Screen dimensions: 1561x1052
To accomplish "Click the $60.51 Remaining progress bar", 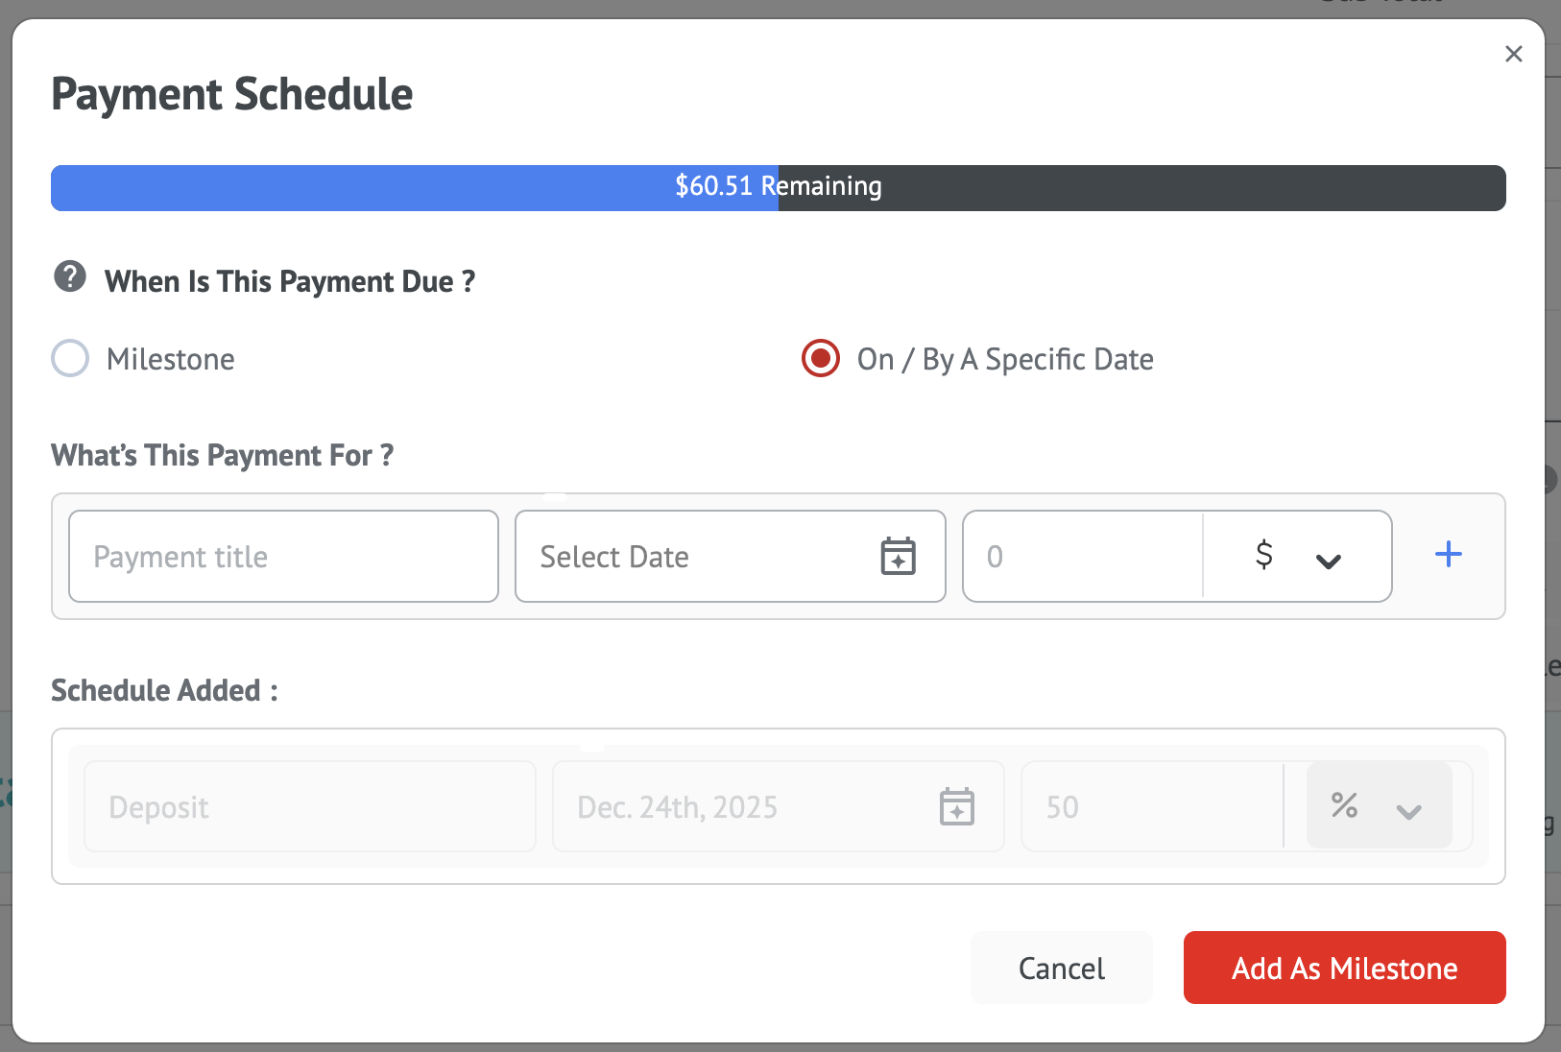I will [778, 187].
